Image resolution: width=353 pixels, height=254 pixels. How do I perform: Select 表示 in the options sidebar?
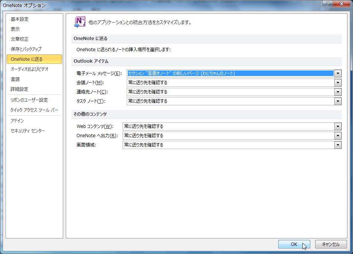15,29
